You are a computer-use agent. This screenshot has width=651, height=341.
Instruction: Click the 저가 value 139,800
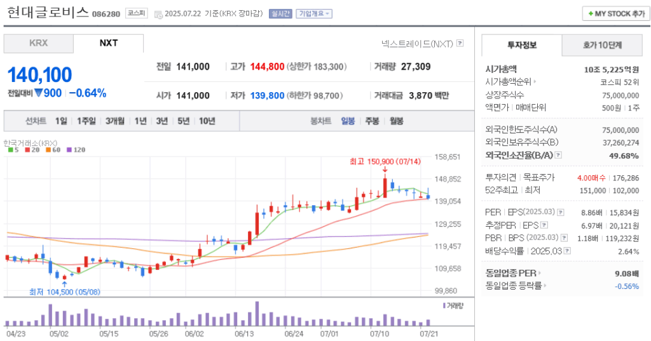[267, 96]
